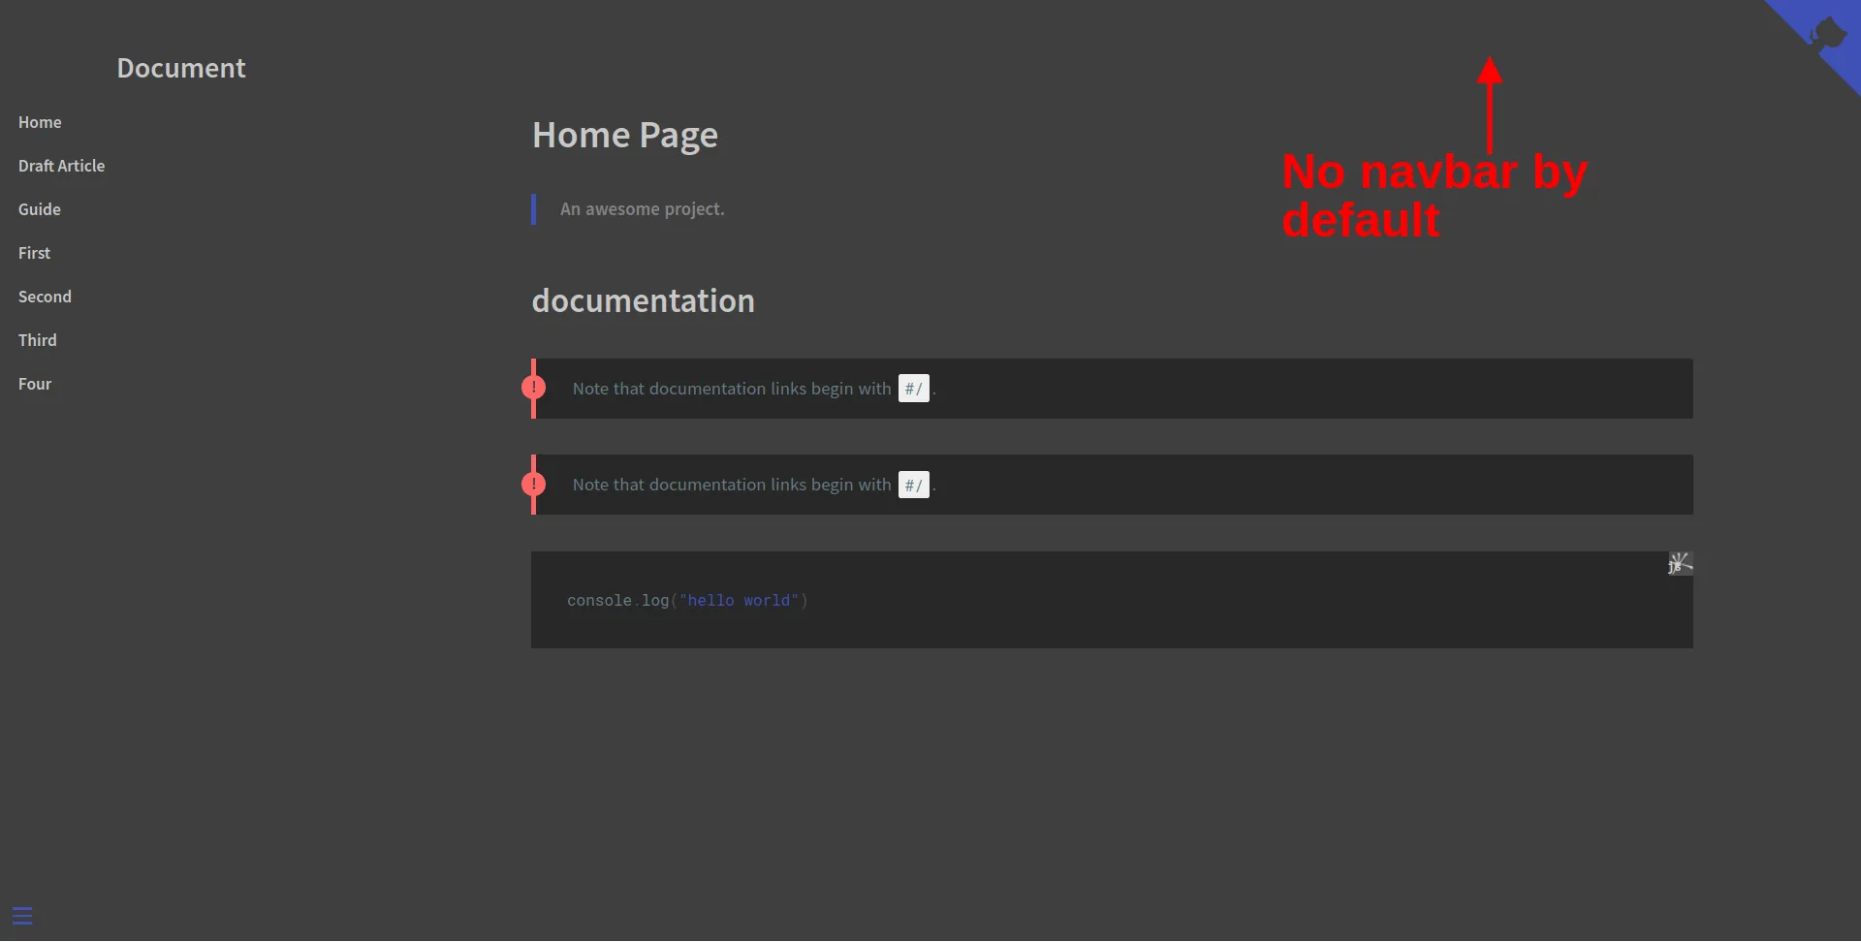Click the icon at the code block's top-right corner
This screenshot has width=1861, height=942.
(x=1680, y=564)
